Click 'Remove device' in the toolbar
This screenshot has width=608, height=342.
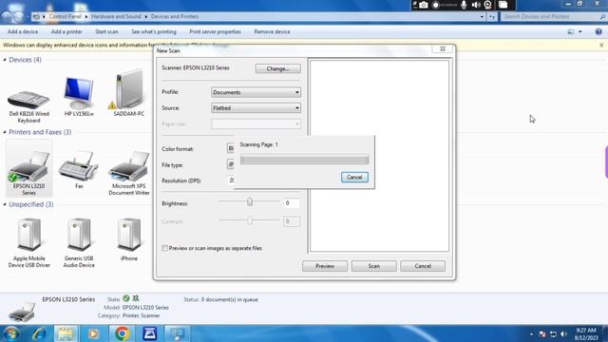pos(272,31)
